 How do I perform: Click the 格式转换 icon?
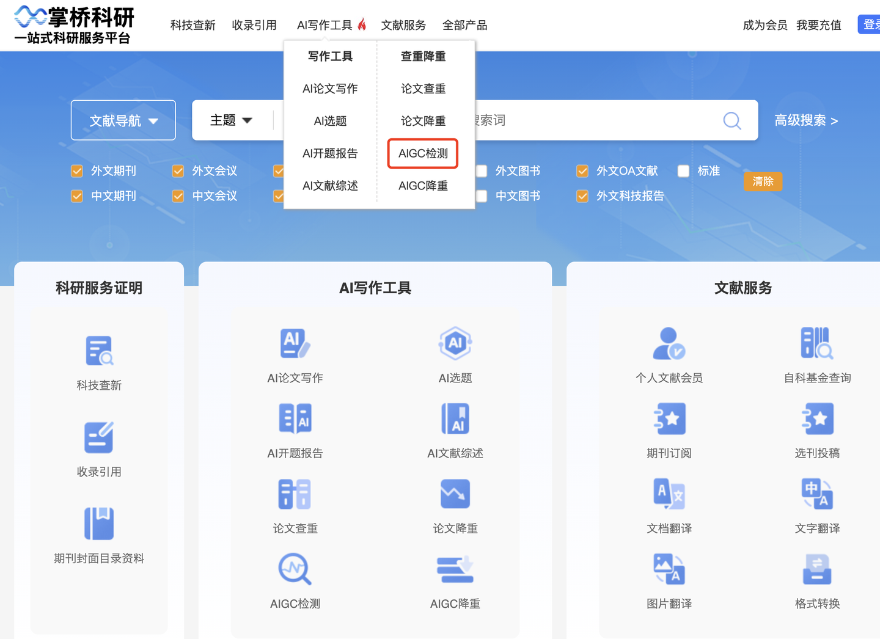tap(817, 569)
